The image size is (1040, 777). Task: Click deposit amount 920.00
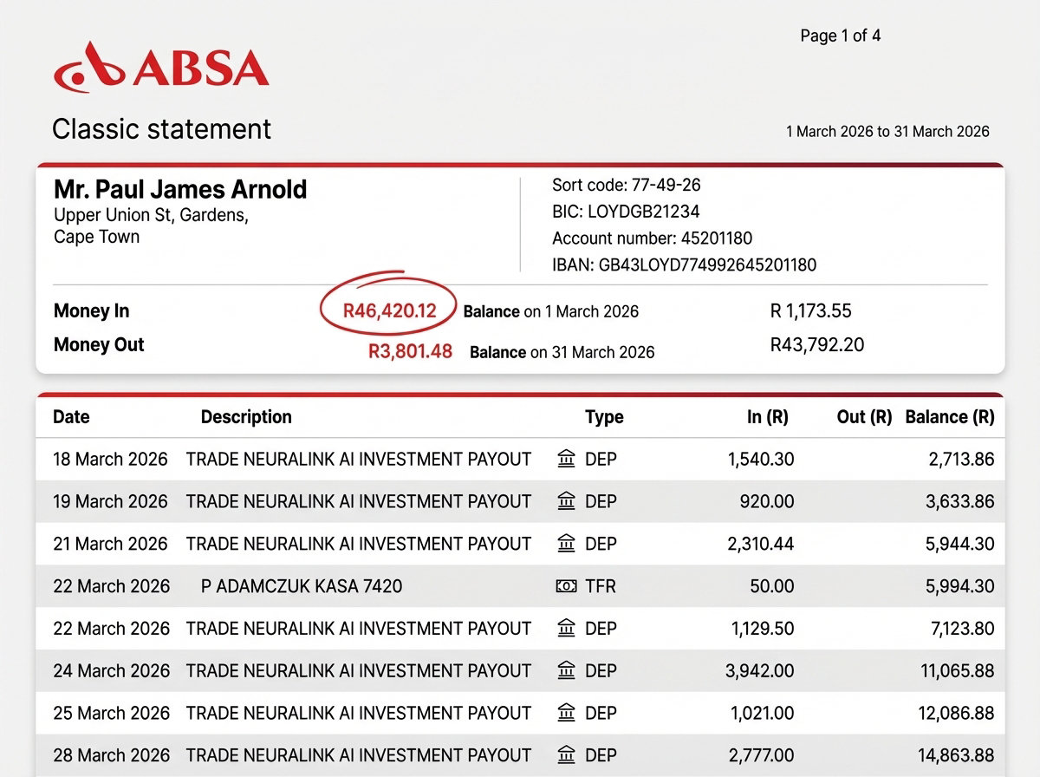(767, 501)
